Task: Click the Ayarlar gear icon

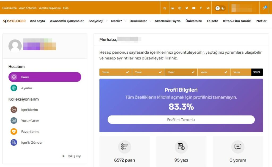Action: 14,88
